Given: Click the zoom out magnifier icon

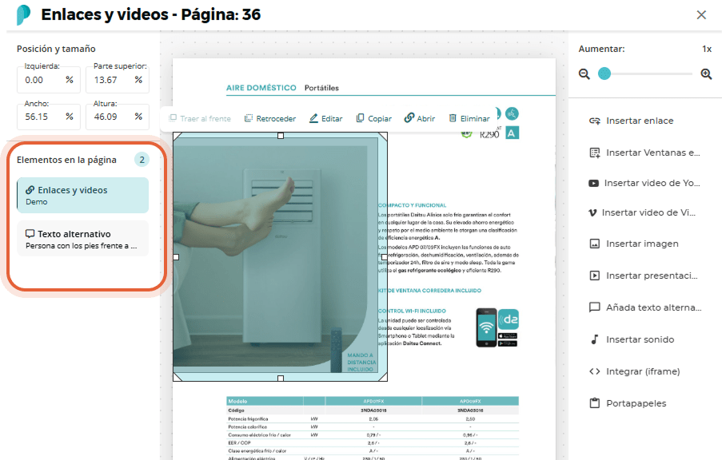Looking at the screenshot, I should pos(584,74).
